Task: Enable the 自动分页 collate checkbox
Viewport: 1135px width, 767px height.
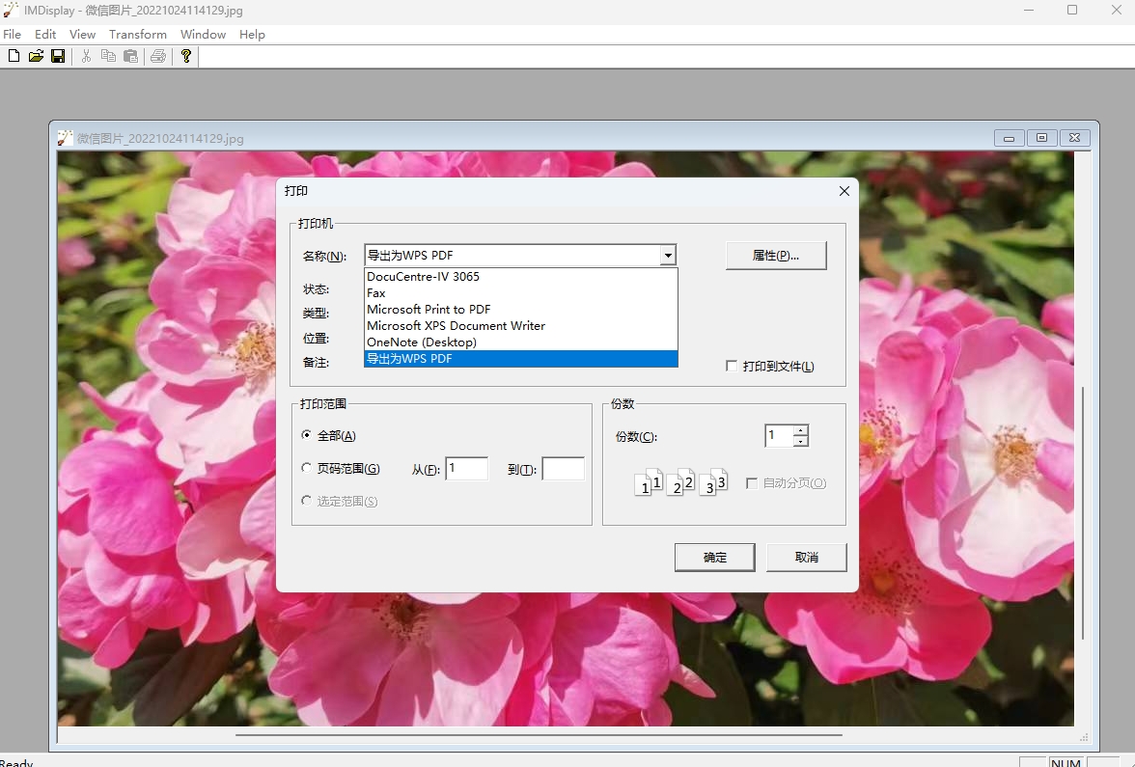Action: (x=750, y=484)
